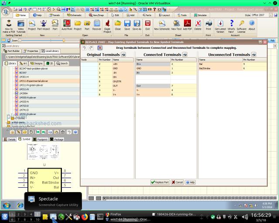Switch to the Footprint tab

pyautogui.click(x=40, y=139)
